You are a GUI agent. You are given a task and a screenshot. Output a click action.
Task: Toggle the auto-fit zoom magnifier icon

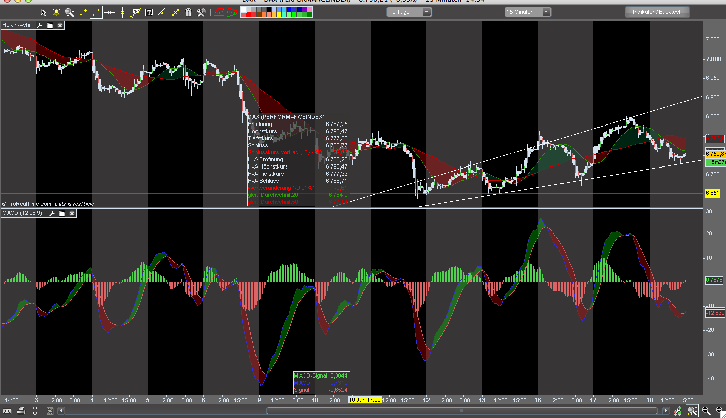(x=692, y=411)
